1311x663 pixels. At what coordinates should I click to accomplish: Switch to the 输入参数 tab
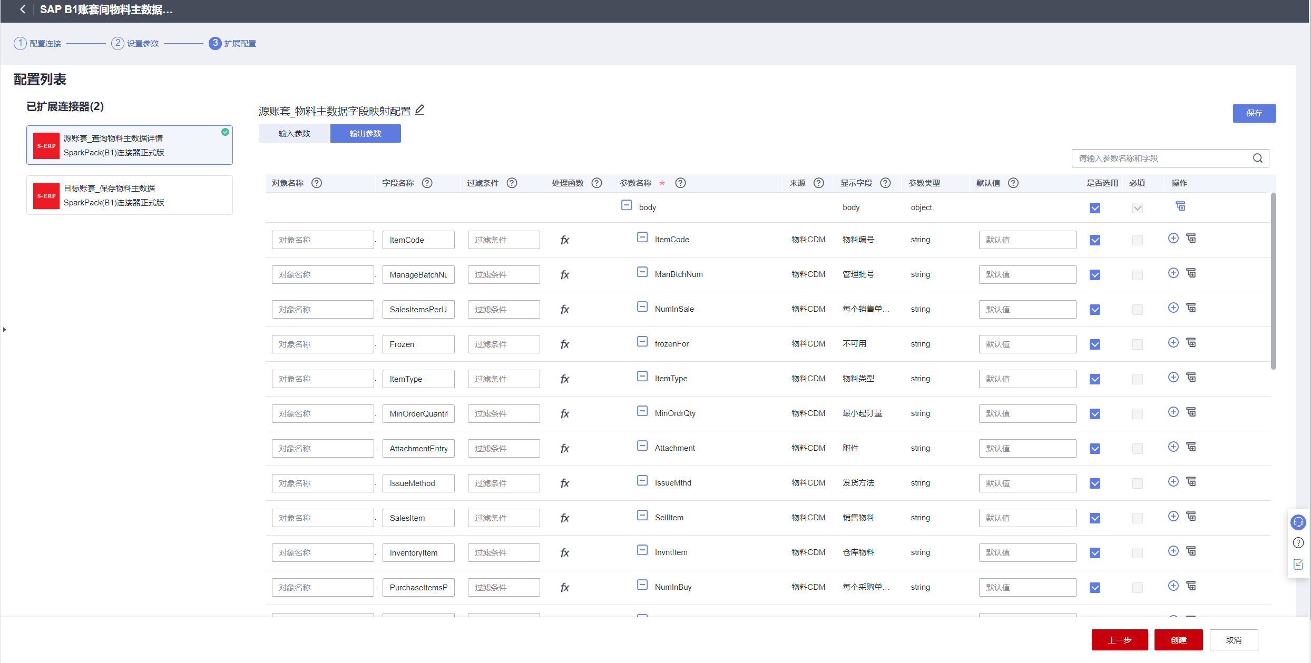[294, 134]
